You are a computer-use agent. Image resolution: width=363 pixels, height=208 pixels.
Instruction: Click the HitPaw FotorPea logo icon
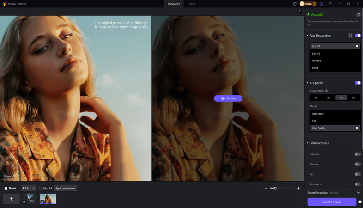(5, 4)
